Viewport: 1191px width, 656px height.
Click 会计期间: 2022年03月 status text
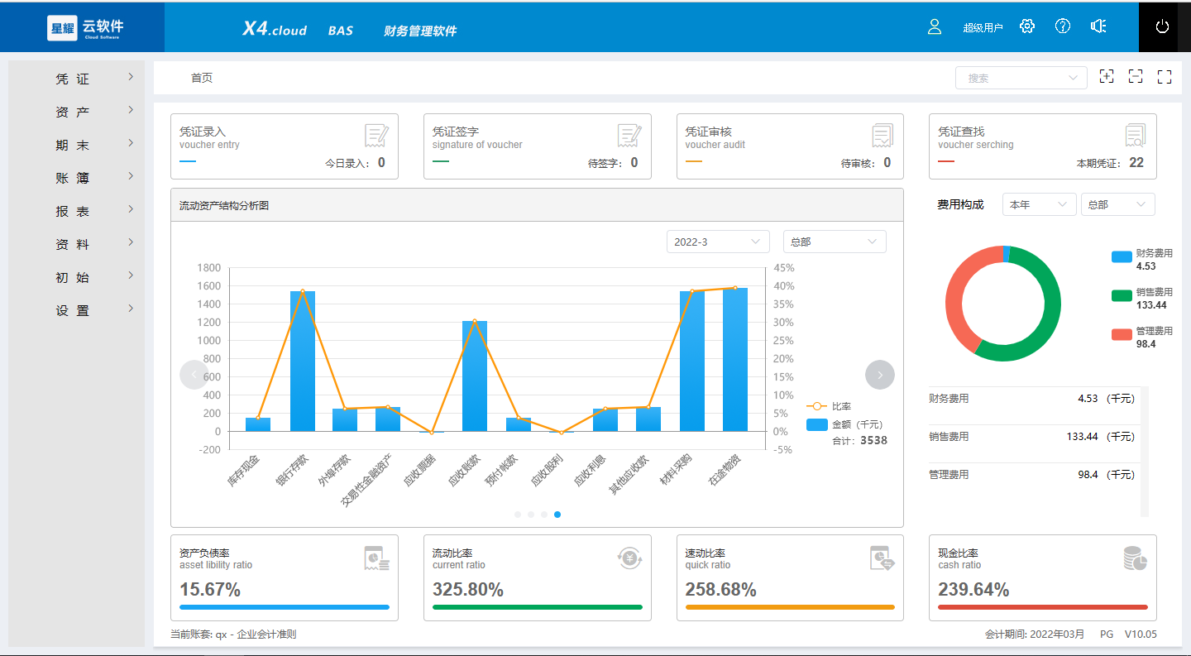(1035, 634)
